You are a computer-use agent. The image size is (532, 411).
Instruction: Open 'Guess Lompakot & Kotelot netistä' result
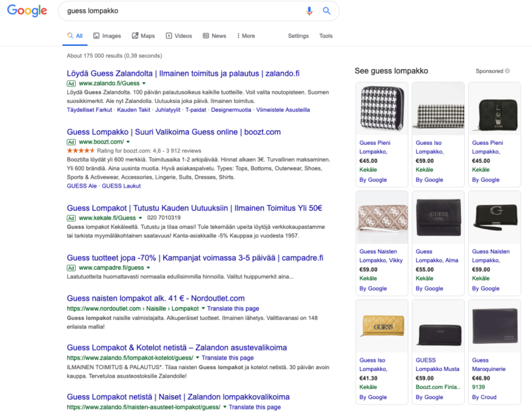point(177,348)
